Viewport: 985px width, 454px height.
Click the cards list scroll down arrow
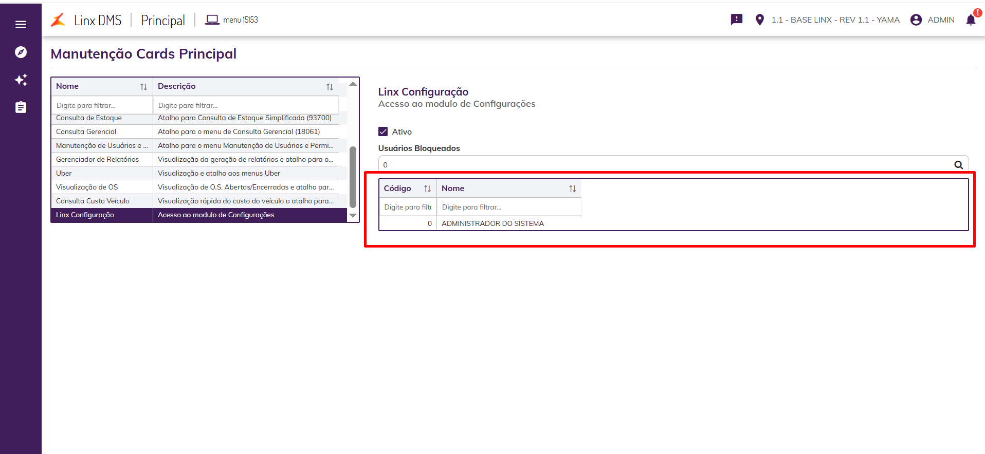(x=353, y=216)
